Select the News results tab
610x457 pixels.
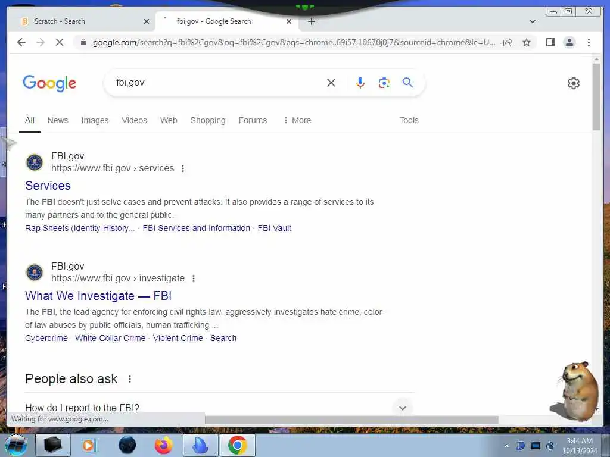[x=58, y=120]
